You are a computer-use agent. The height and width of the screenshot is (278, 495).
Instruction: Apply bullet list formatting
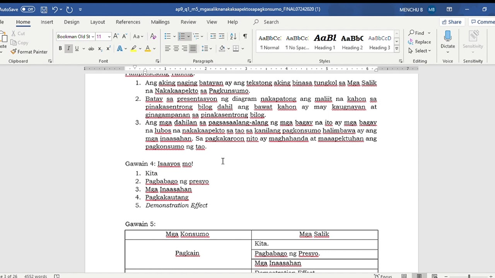(167, 36)
